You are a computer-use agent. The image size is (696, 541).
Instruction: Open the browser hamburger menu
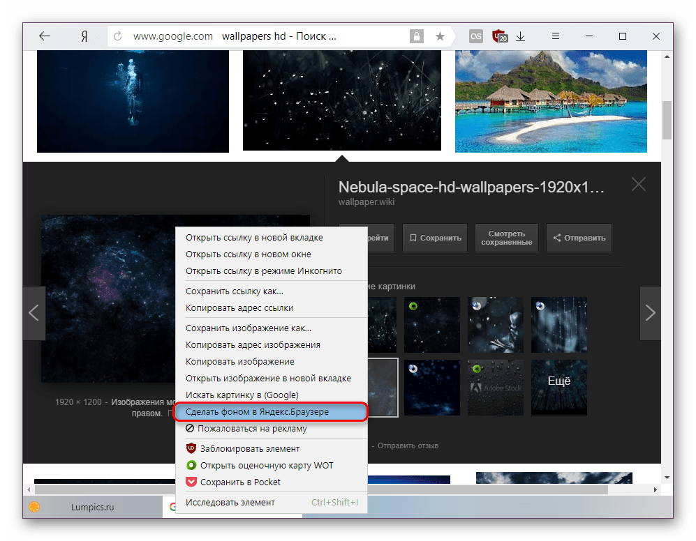[x=556, y=37]
